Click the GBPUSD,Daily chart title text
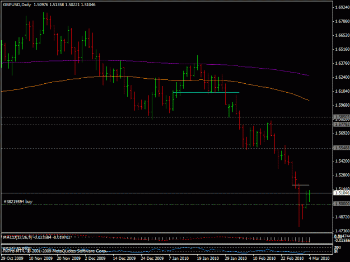 pyautogui.click(x=17, y=4)
